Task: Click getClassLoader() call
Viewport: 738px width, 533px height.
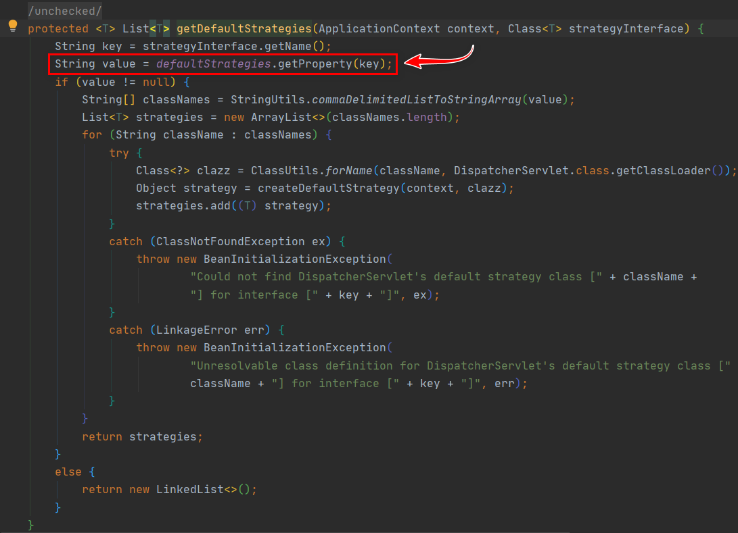Action: click(x=670, y=171)
